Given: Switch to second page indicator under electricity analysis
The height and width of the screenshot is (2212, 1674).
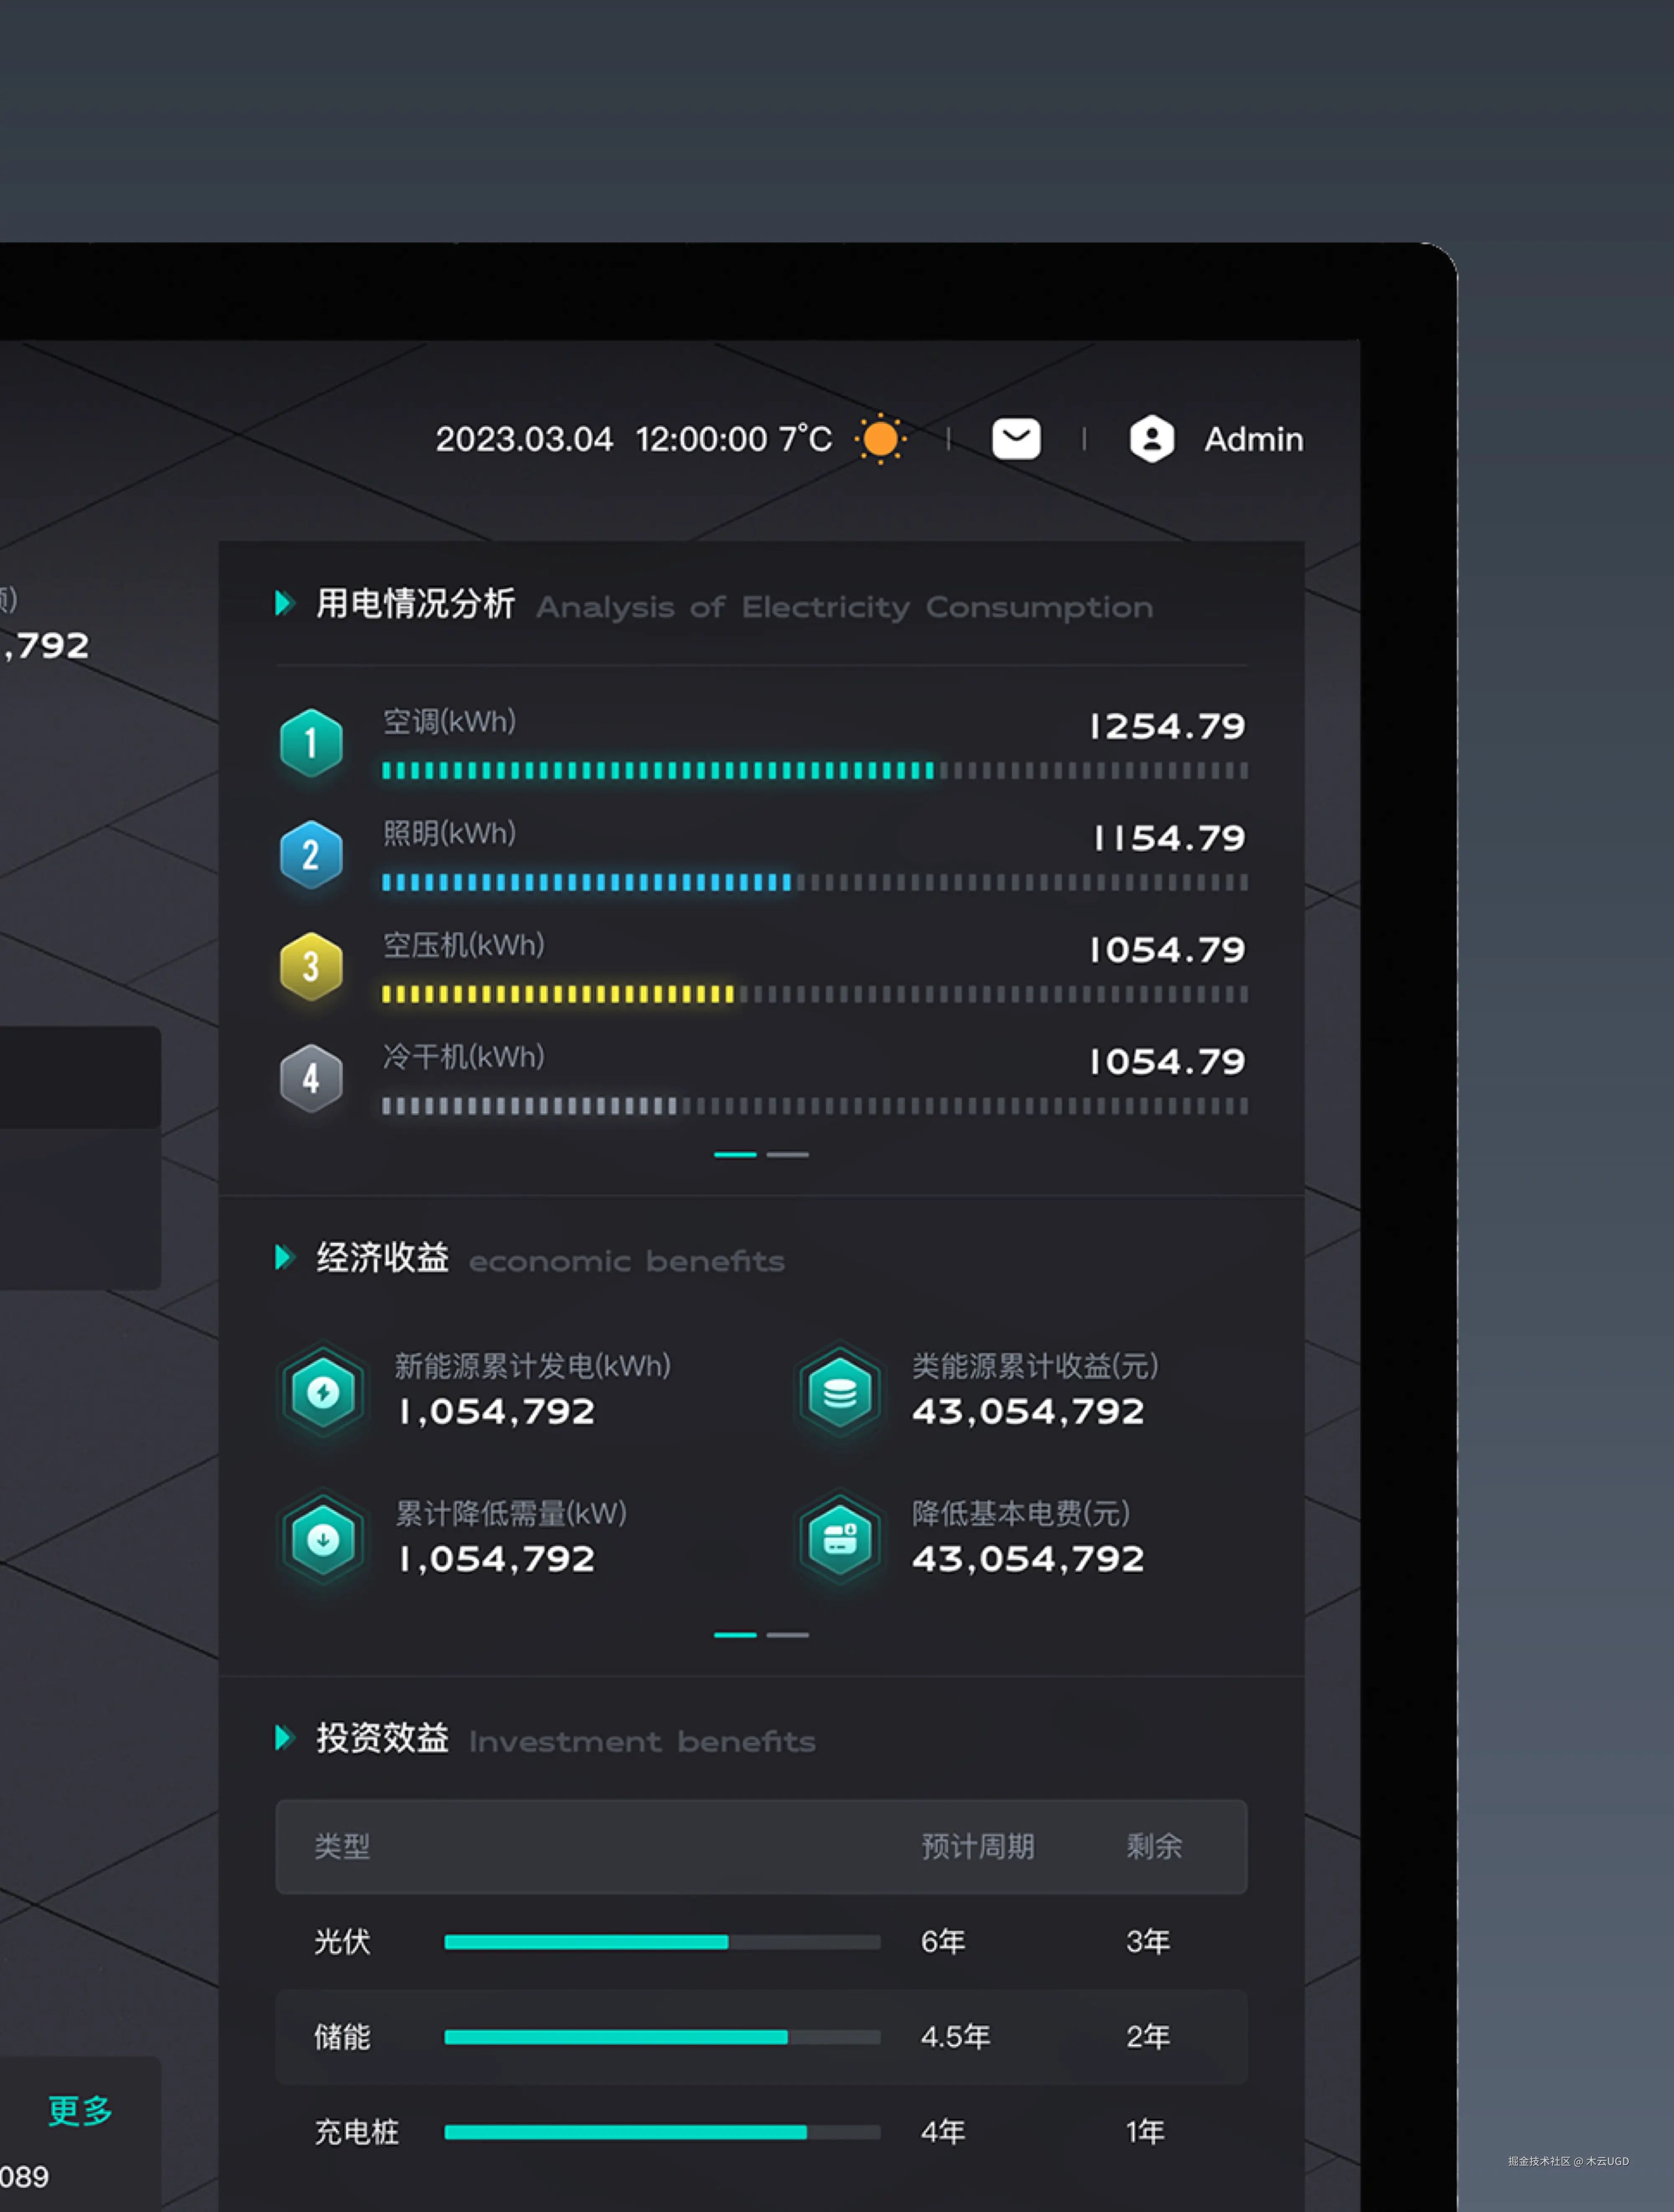Looking at the screenshot, I should 788,1154.
